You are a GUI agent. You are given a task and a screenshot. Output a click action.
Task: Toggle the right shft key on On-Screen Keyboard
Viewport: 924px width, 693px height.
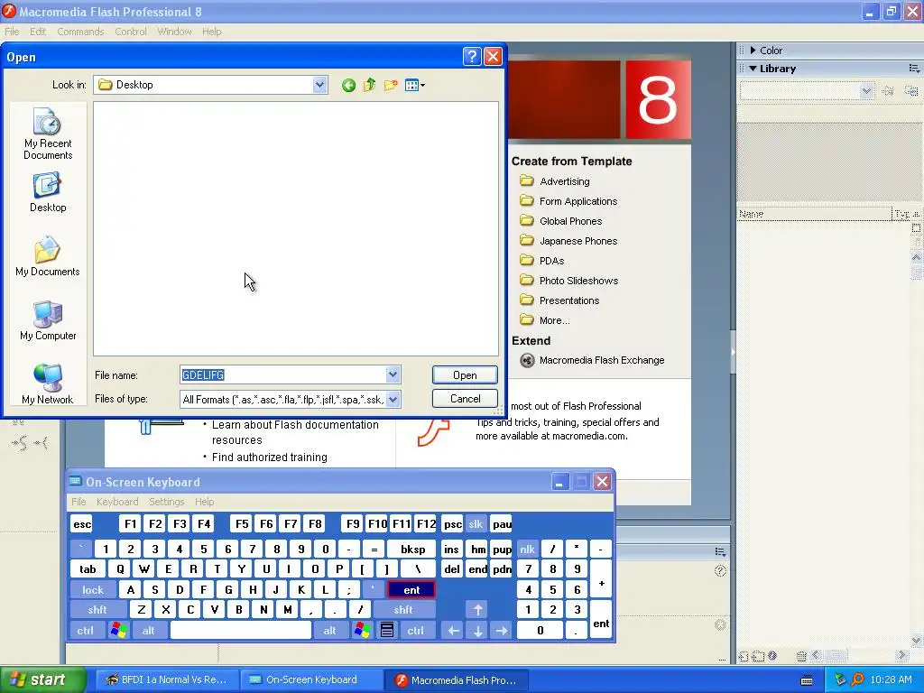tap(403, 610)
